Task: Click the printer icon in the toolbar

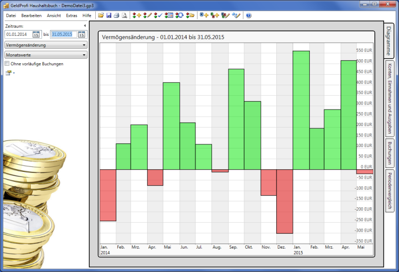Action: [116, 15]
